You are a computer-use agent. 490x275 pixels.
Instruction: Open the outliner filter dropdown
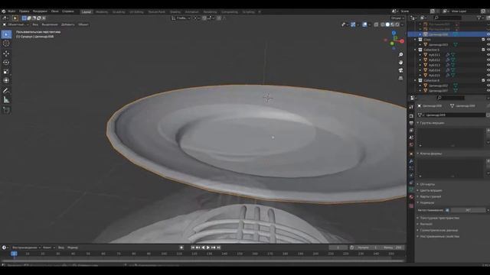(480, 18)
